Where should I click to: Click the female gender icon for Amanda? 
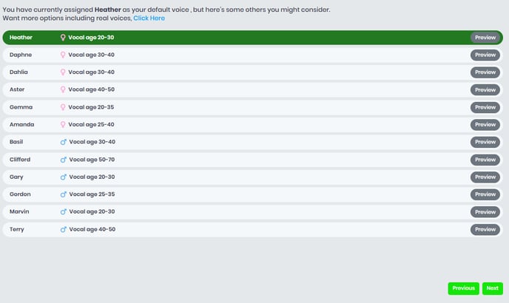[x=63, y=125]
